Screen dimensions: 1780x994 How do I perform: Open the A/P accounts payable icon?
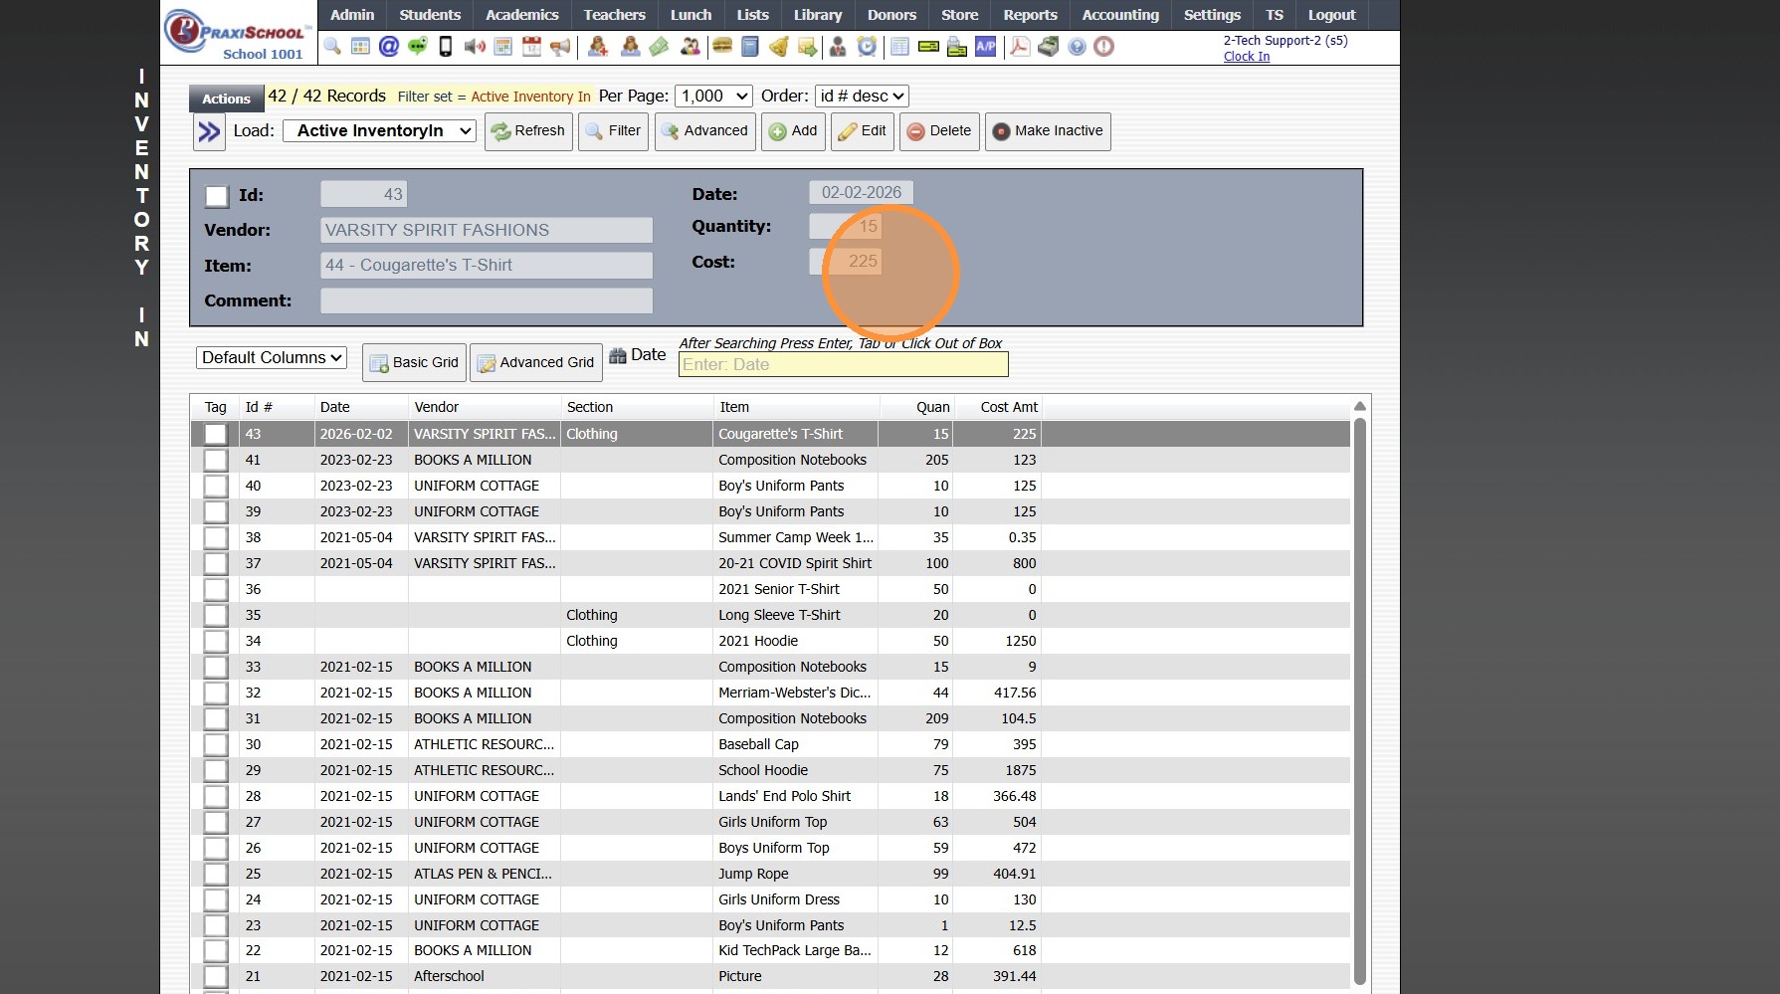985,47
